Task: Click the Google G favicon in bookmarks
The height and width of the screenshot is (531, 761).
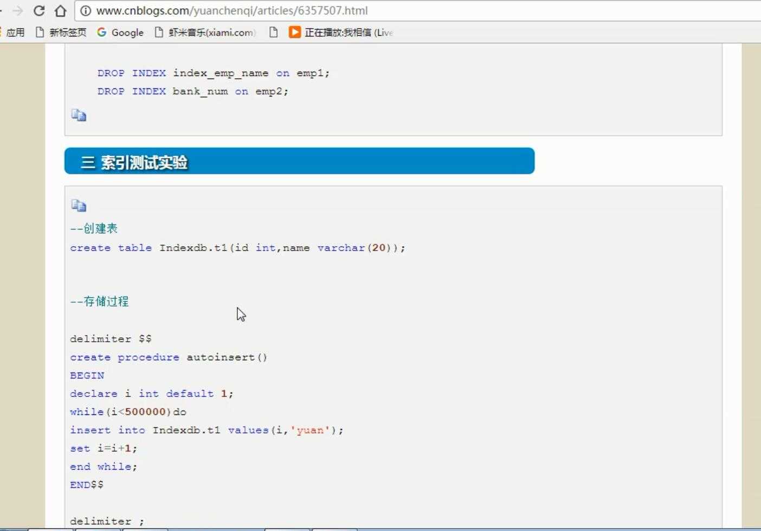Action: tap(101, 33)
